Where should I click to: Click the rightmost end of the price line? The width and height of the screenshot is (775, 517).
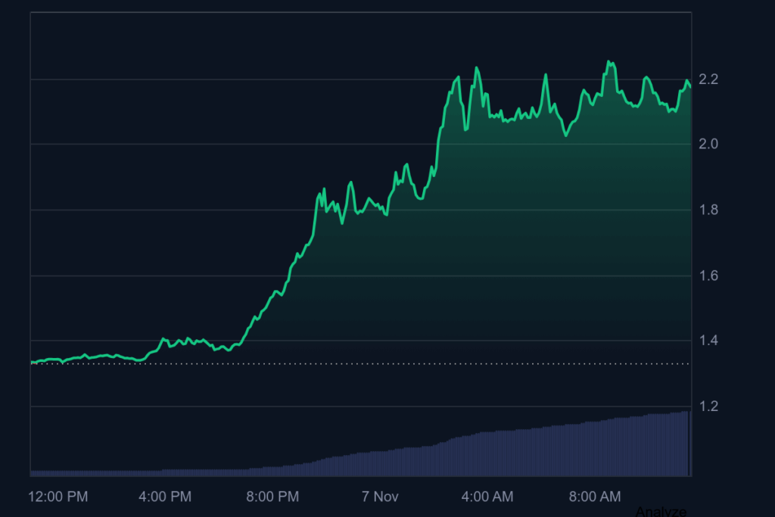689,88
